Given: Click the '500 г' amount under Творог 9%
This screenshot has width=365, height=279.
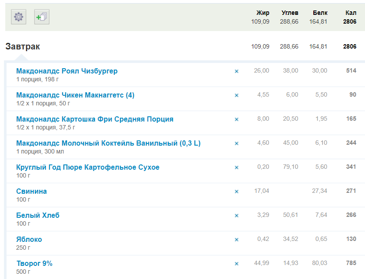Looking at the screenshot, I should coord(23,272).
